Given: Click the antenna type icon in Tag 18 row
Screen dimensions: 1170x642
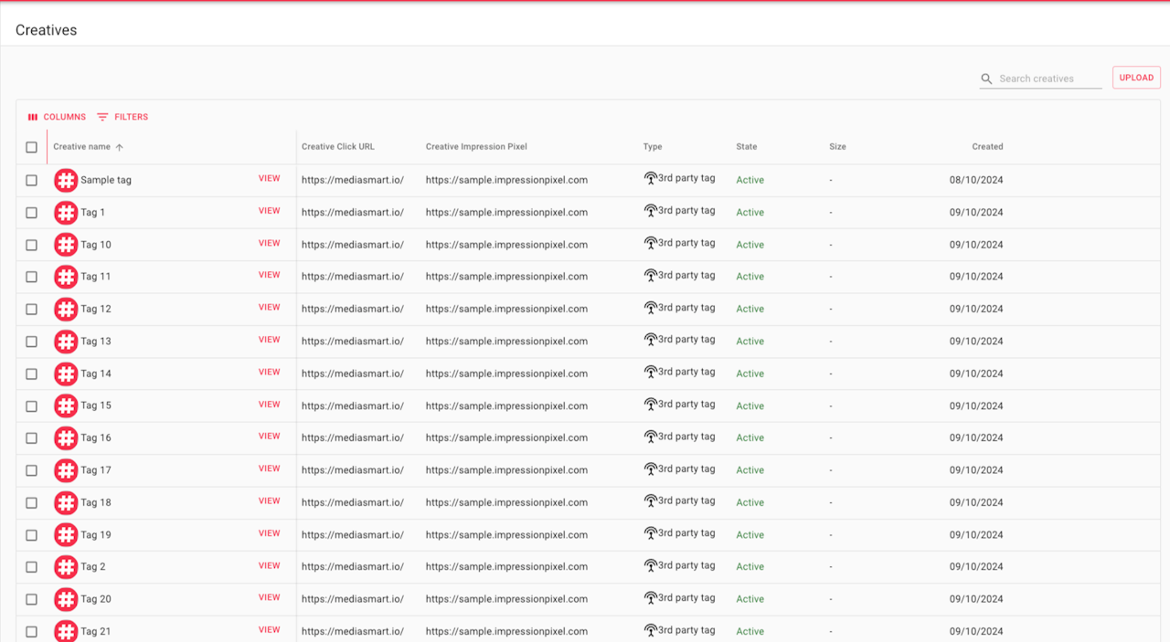Looking at the screenshot, I should coord(651,501).
